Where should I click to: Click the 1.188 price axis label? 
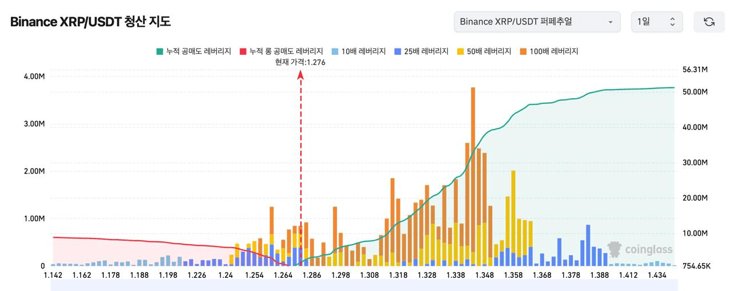tap(139, 275)
